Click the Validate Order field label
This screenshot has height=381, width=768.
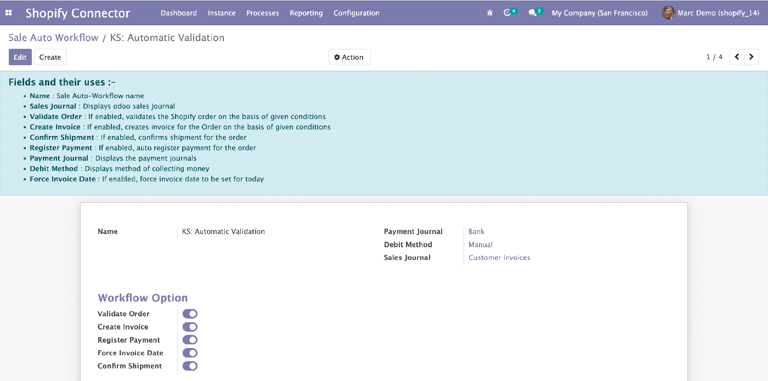(123, 314)
